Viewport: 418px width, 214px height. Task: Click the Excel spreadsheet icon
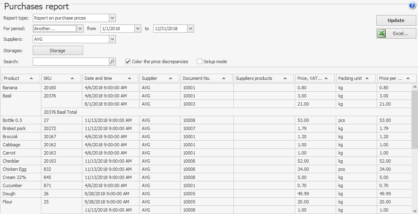(382, 33)
